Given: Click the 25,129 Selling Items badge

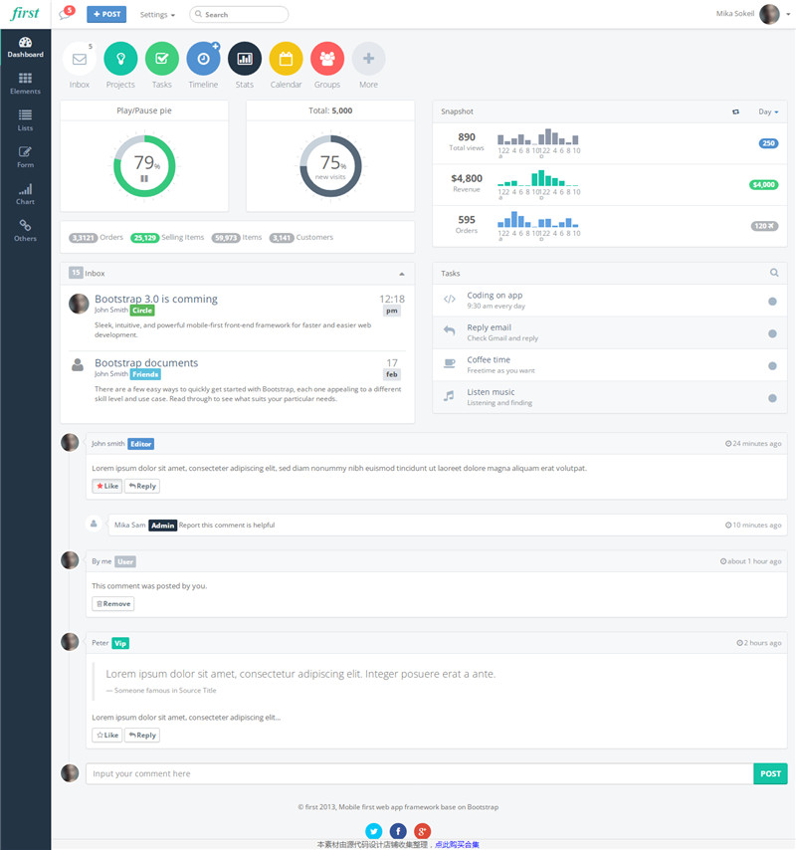Looking at the screenshot, I should tap(144, 238).
